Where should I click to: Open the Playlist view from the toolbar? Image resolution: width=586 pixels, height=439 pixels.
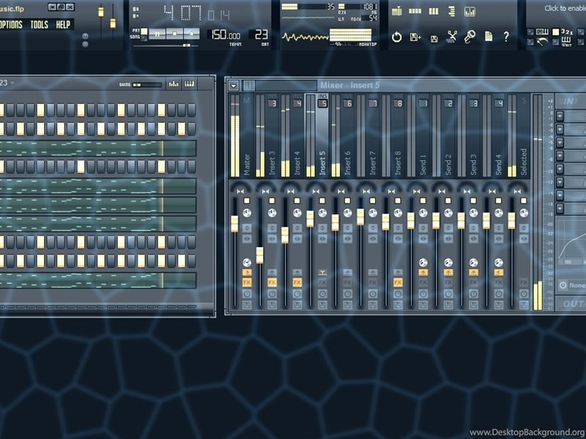click(397, 12)
